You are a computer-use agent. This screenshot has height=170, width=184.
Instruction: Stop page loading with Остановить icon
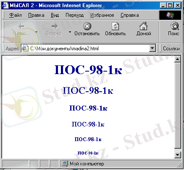point(87,26)
